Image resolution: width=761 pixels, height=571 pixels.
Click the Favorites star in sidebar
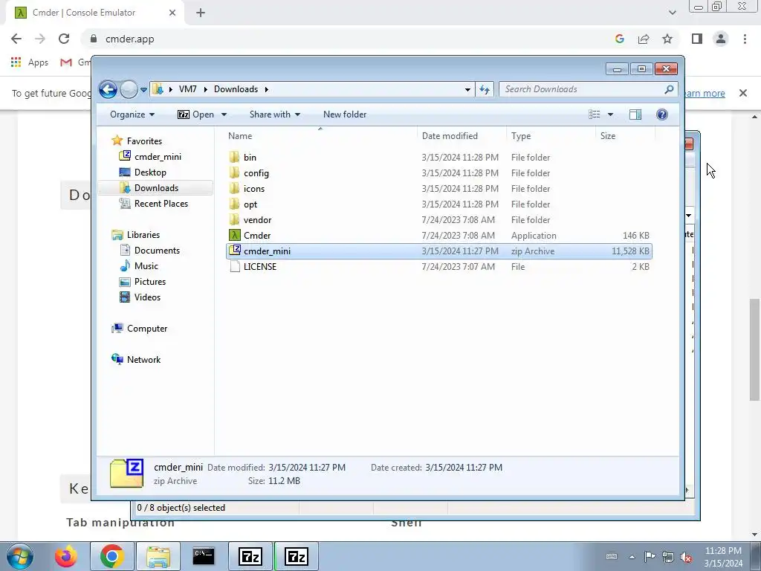(117, 141)
